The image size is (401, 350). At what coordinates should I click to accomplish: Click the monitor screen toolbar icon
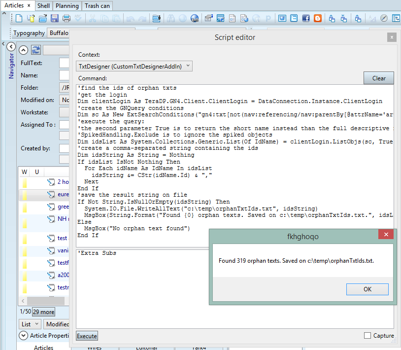click(156, 18)
